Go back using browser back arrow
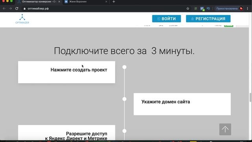This screenshot has width=252, height=142. (x=4, y=9)
